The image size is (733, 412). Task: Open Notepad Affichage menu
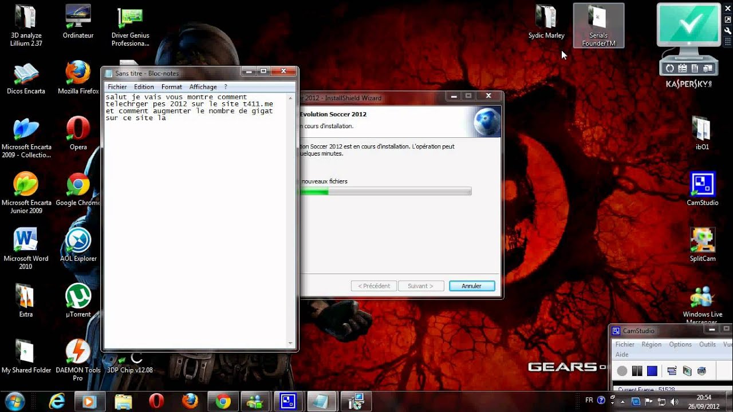(x=203, y=87)
